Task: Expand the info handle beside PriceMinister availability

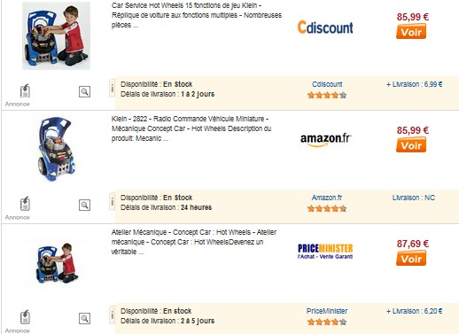Action: (112, 315)
